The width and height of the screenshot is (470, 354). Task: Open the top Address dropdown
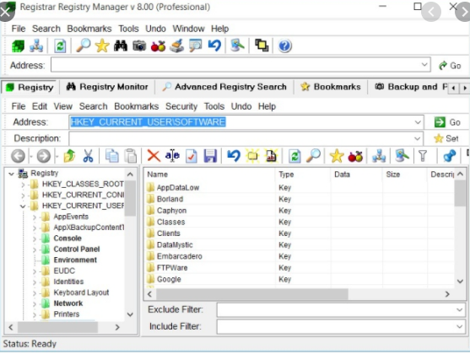click(424, 65)
